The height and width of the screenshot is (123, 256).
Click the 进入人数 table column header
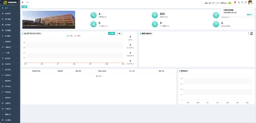[x=131, y=71]
